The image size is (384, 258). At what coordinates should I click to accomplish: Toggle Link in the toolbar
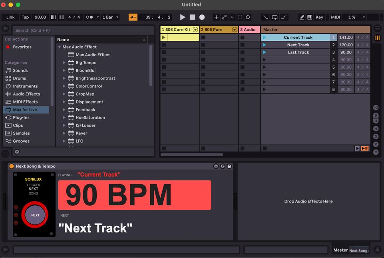click(x=10, y=17)
